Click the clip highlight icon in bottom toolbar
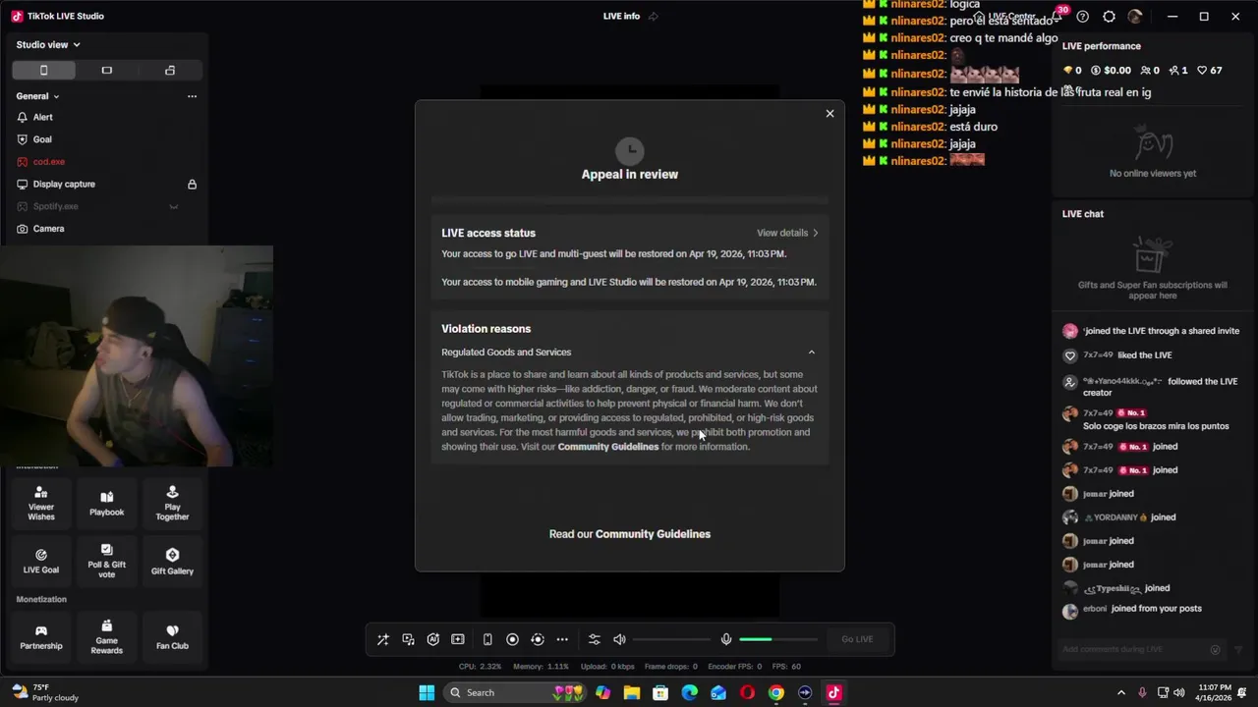Image resolution: width=1258 pixels, height=707 pixels. pos(458,639)
